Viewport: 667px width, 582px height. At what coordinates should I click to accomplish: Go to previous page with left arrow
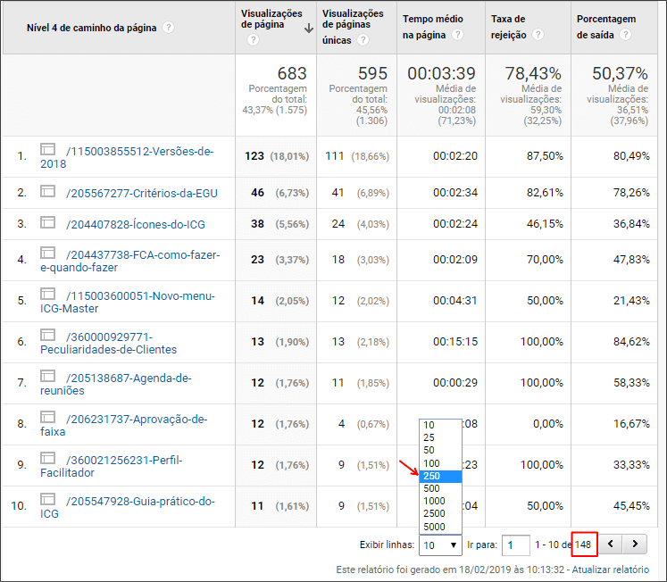(x=611, y=544)
